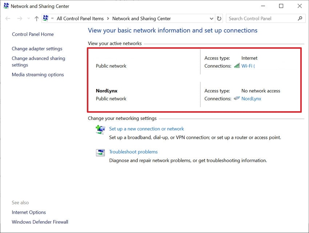This screenshot has width=309, height=233.
Task: Open Windows Defender Firewall from See also
Action: (40, 222)
